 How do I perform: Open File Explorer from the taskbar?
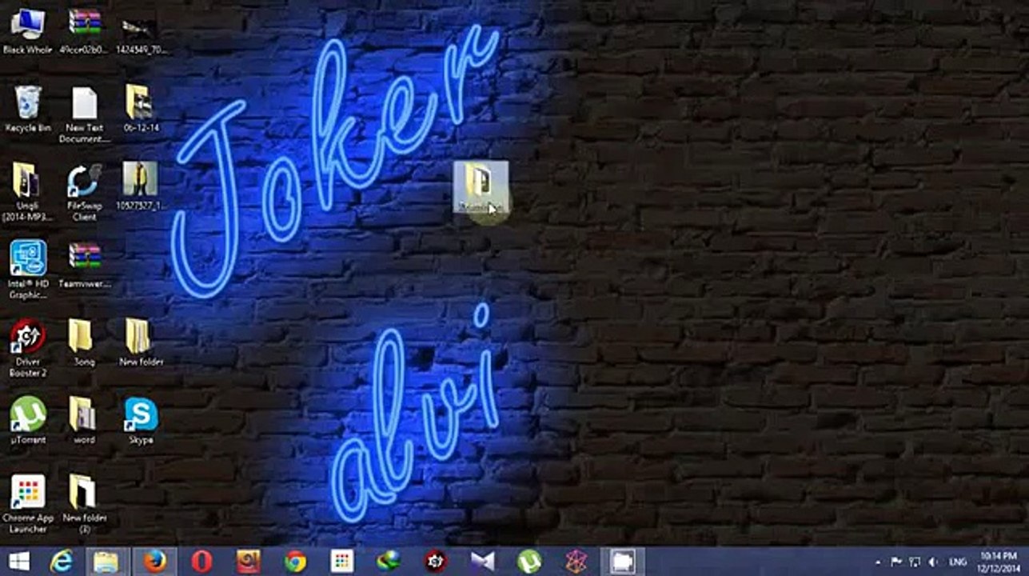[106, 562]
